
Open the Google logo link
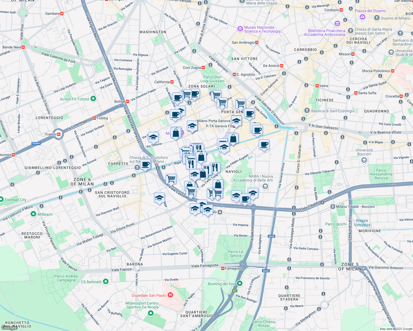pos(9,328)
